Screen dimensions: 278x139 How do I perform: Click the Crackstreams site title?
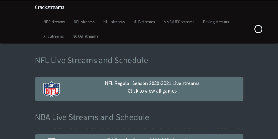click(x=49, y=7)
